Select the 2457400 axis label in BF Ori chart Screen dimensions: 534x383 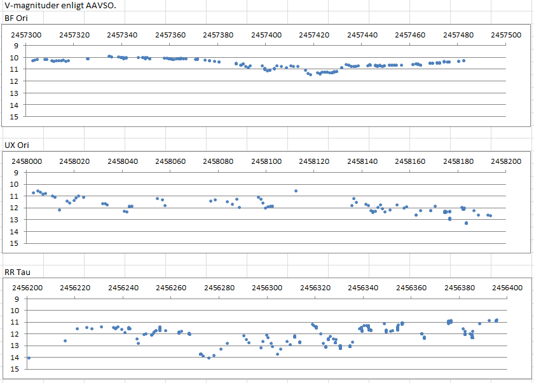pos(265,35)
